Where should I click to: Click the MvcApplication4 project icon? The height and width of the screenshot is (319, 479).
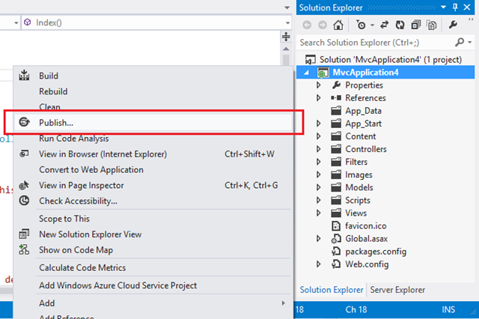tap(323, 73)
